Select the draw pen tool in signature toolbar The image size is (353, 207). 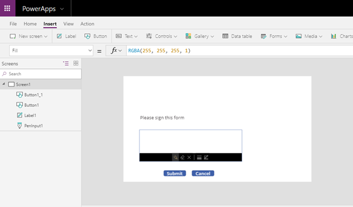pyautogui.click(x=176, y=157)
